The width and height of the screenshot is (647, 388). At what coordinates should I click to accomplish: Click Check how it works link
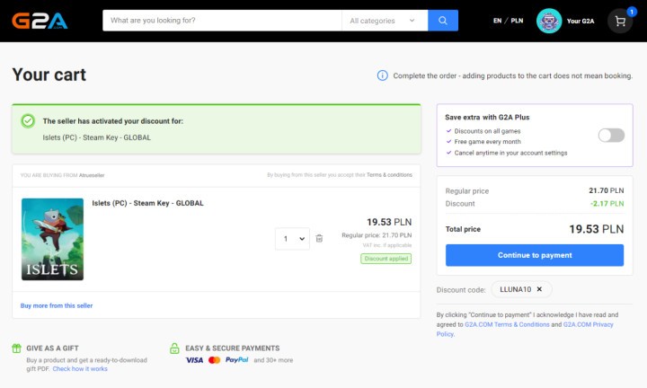[80, 368]
